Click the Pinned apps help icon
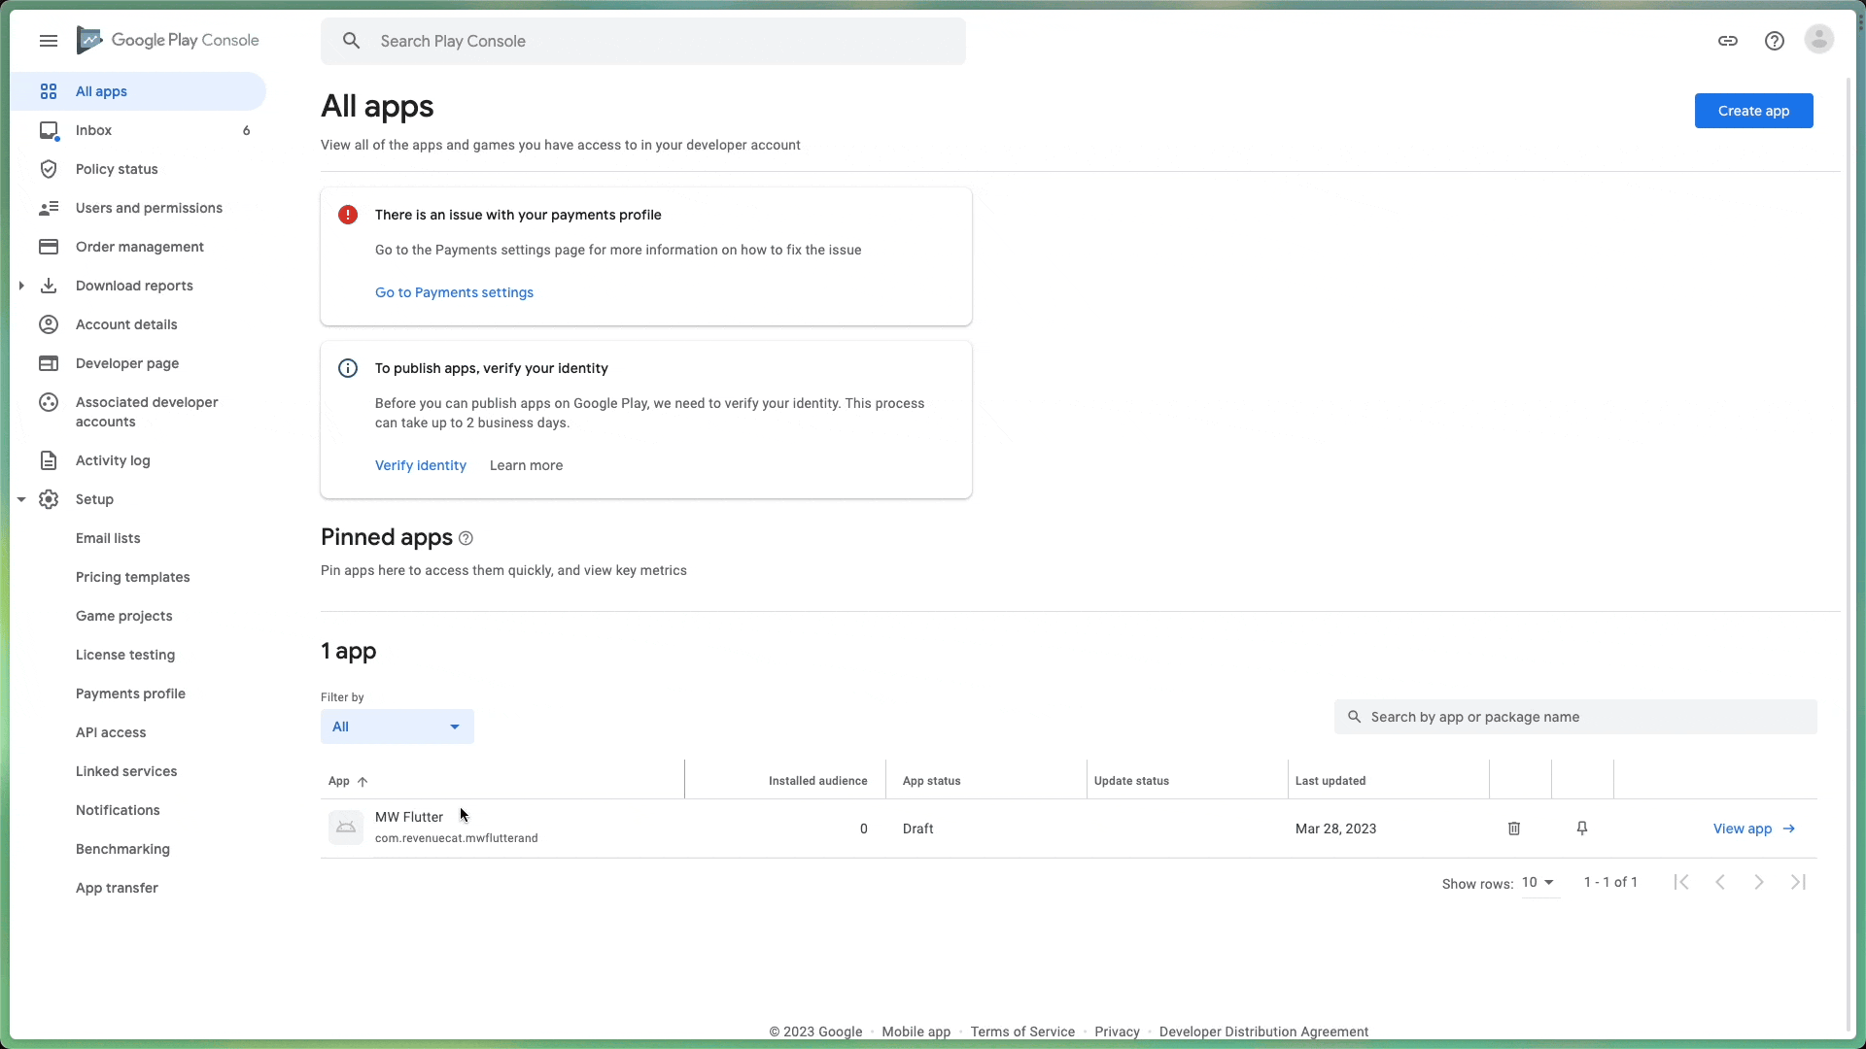 pos(466,538)
